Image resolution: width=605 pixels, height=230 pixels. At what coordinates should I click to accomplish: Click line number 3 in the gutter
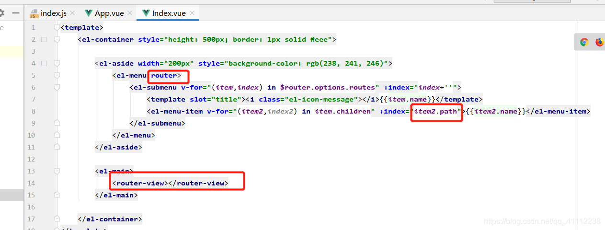coord(34,51)
